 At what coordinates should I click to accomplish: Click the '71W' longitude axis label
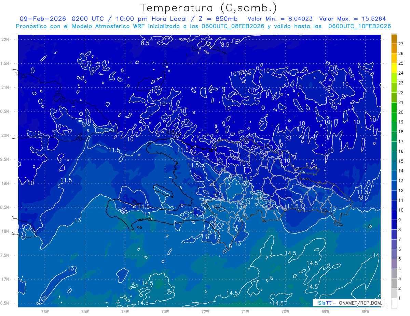tap(245, 312)
